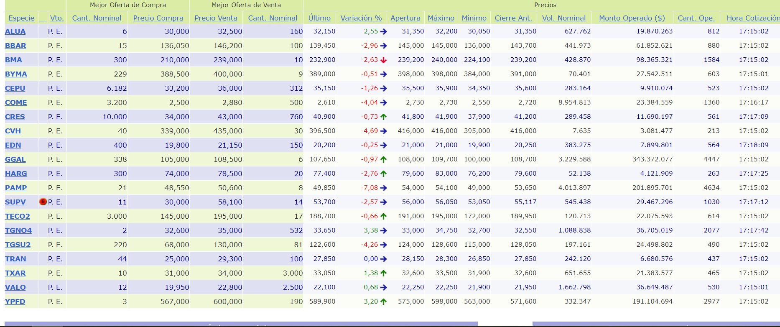Click the green up arrow in YPFD row

point(384,301)
